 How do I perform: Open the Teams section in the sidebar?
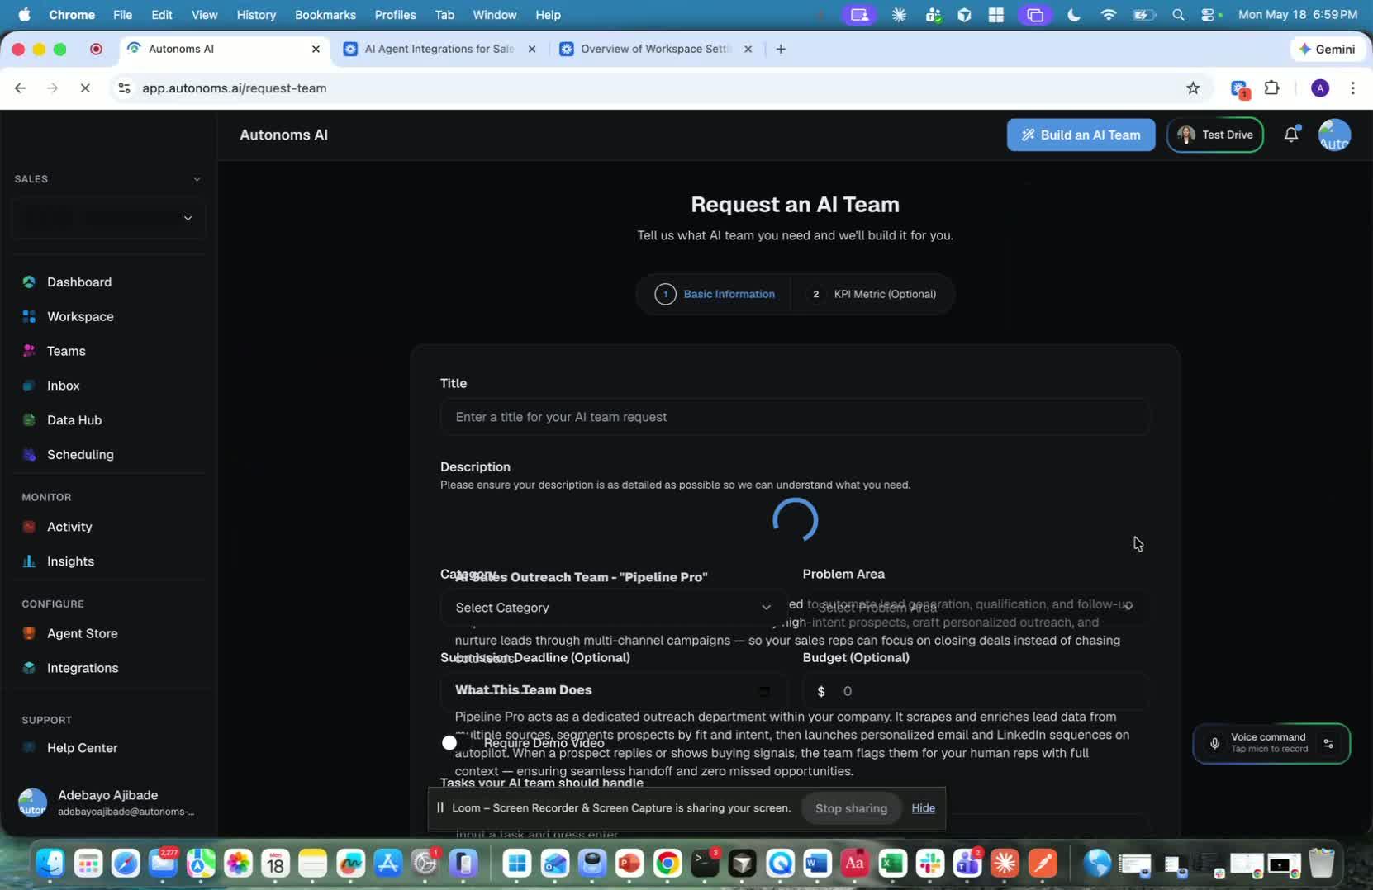click(x=66, y=351)
